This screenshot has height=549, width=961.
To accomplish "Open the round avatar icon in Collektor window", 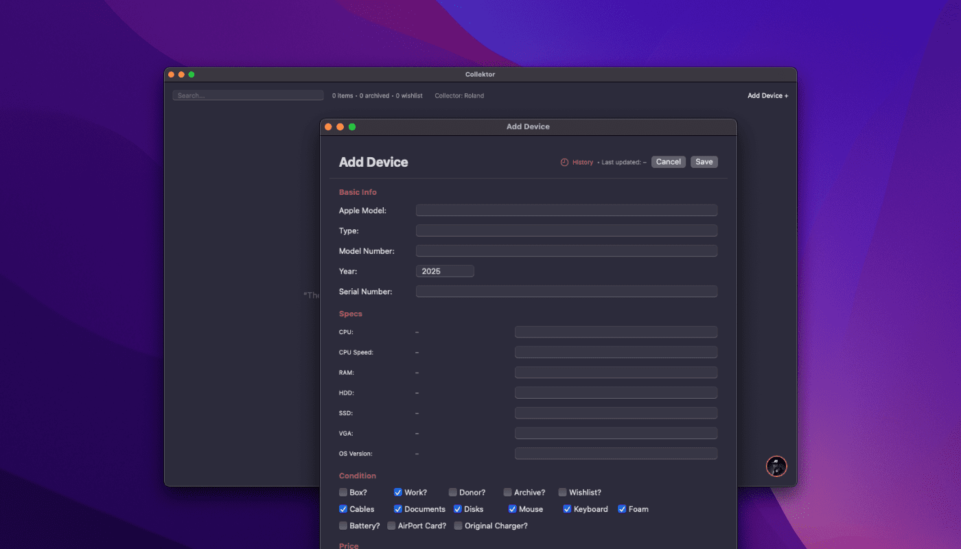I will (x=776, y=467).
